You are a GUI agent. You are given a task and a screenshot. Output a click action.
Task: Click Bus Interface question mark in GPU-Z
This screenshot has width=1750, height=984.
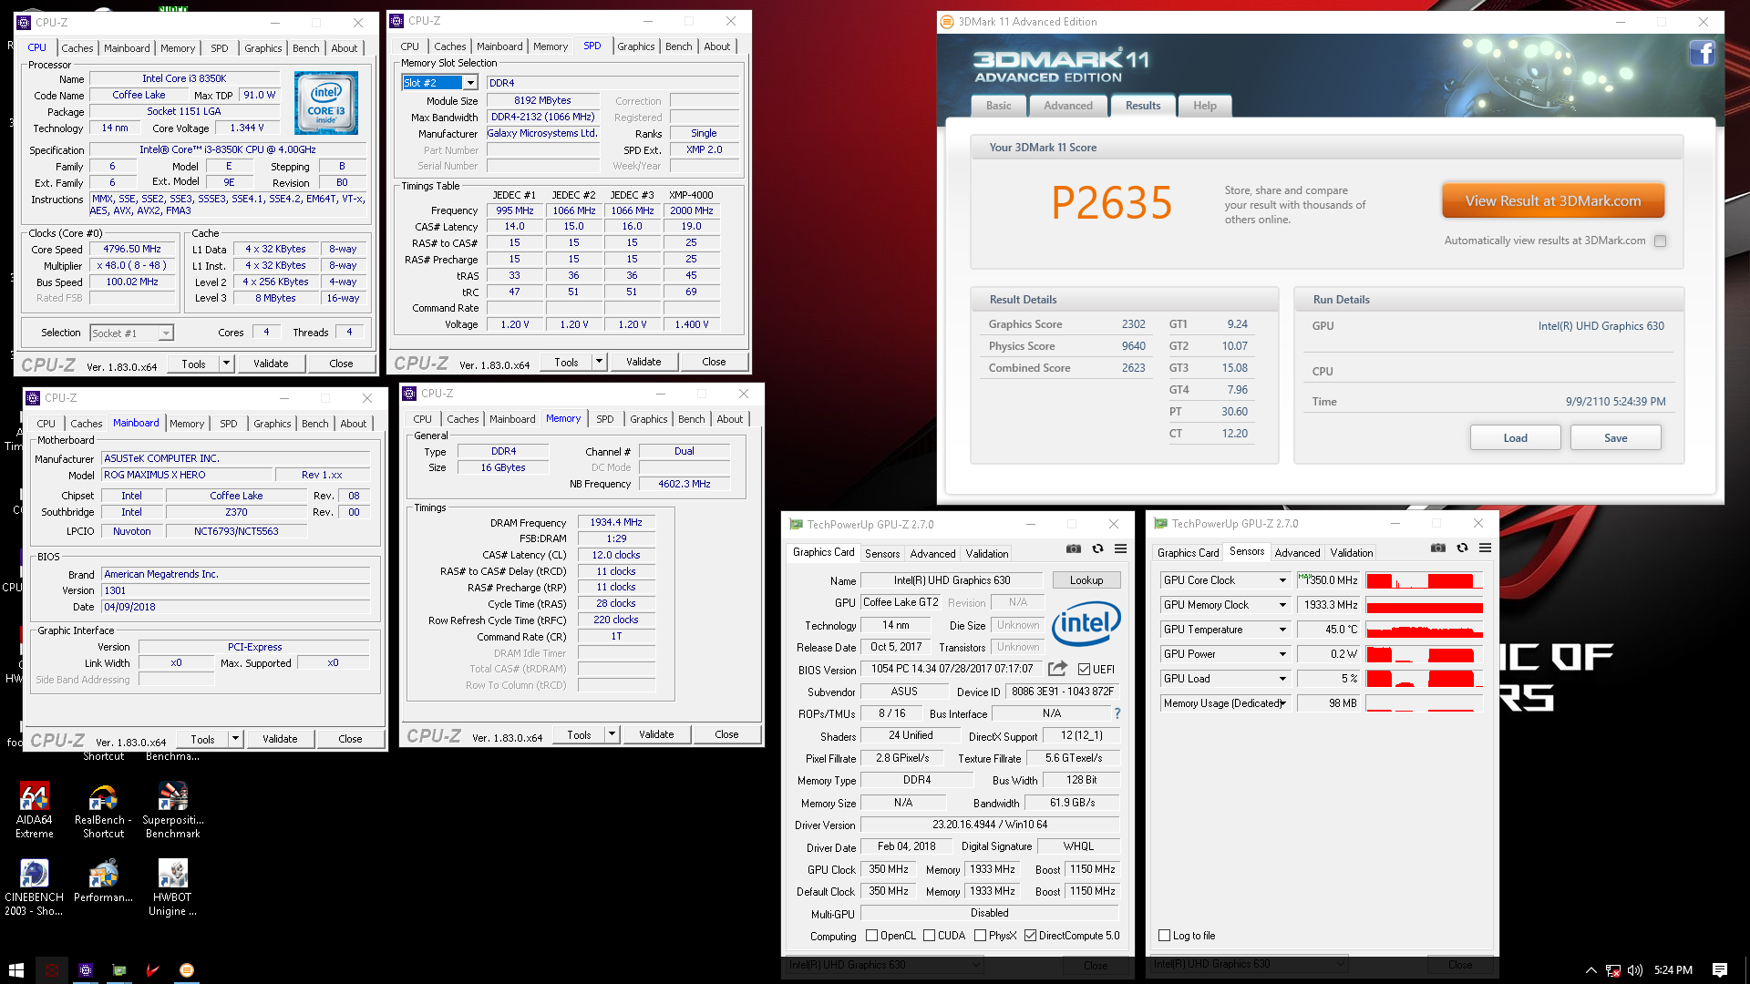1117,713
